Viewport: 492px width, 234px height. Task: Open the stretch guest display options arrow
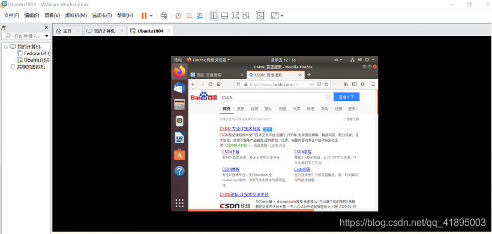[282, 16]
